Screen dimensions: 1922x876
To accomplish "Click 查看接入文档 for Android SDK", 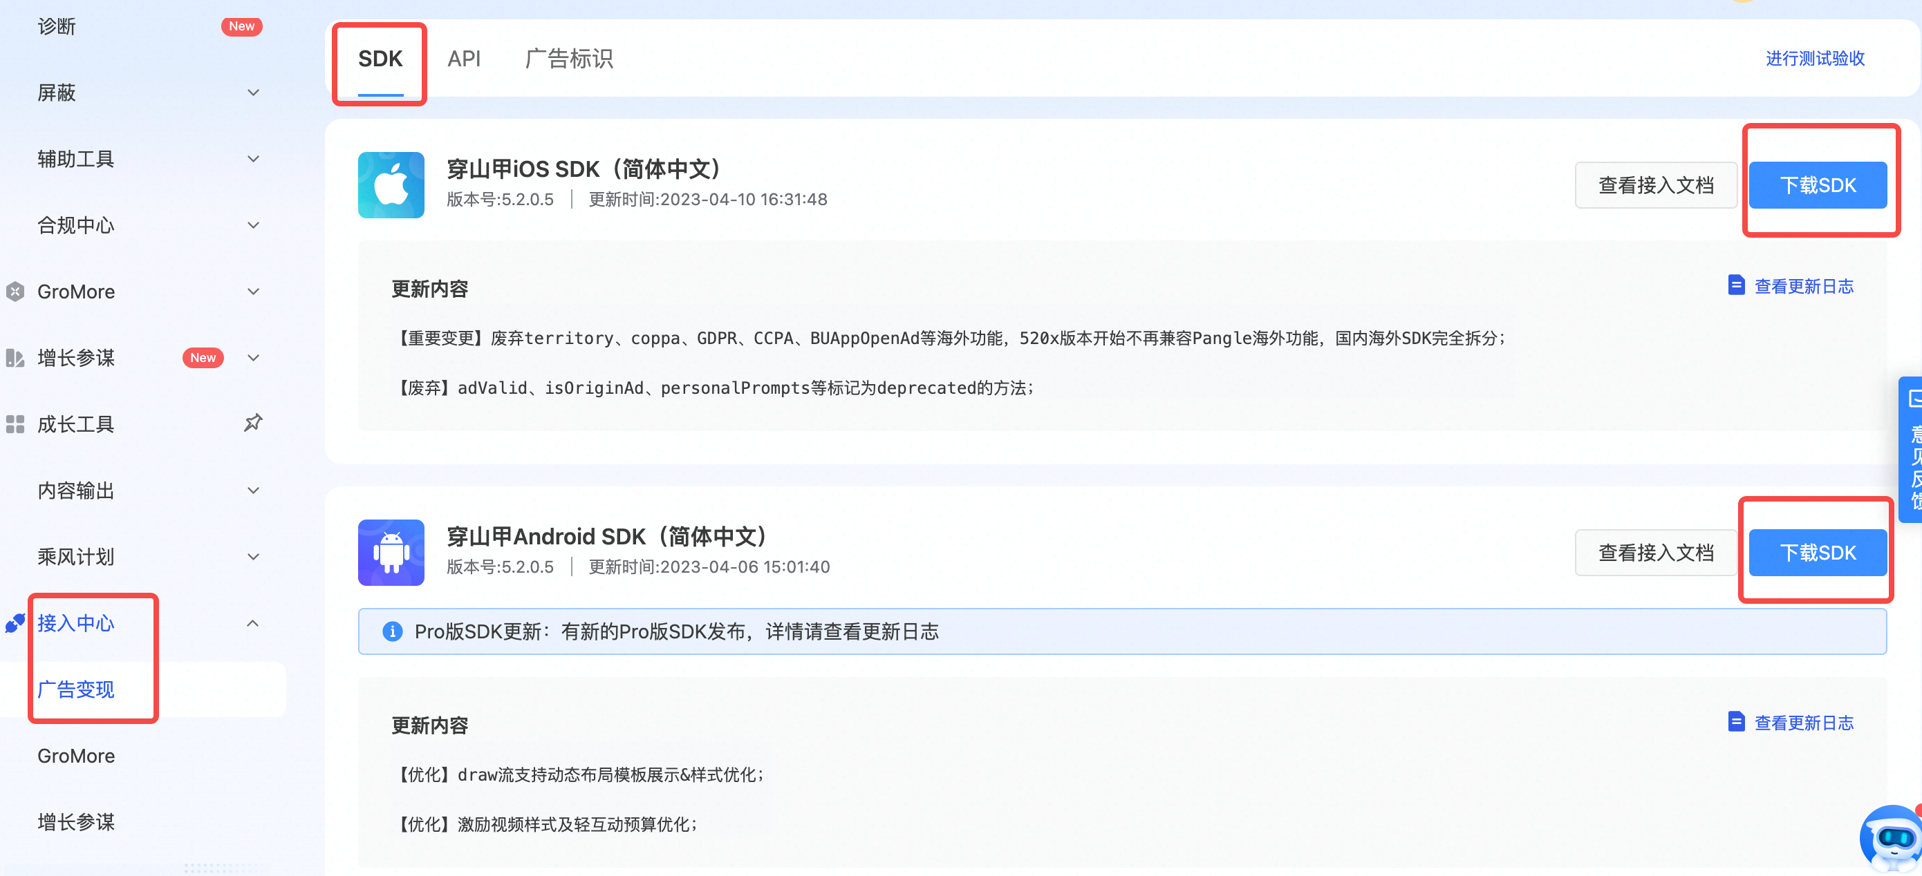I will [1656, 553].
